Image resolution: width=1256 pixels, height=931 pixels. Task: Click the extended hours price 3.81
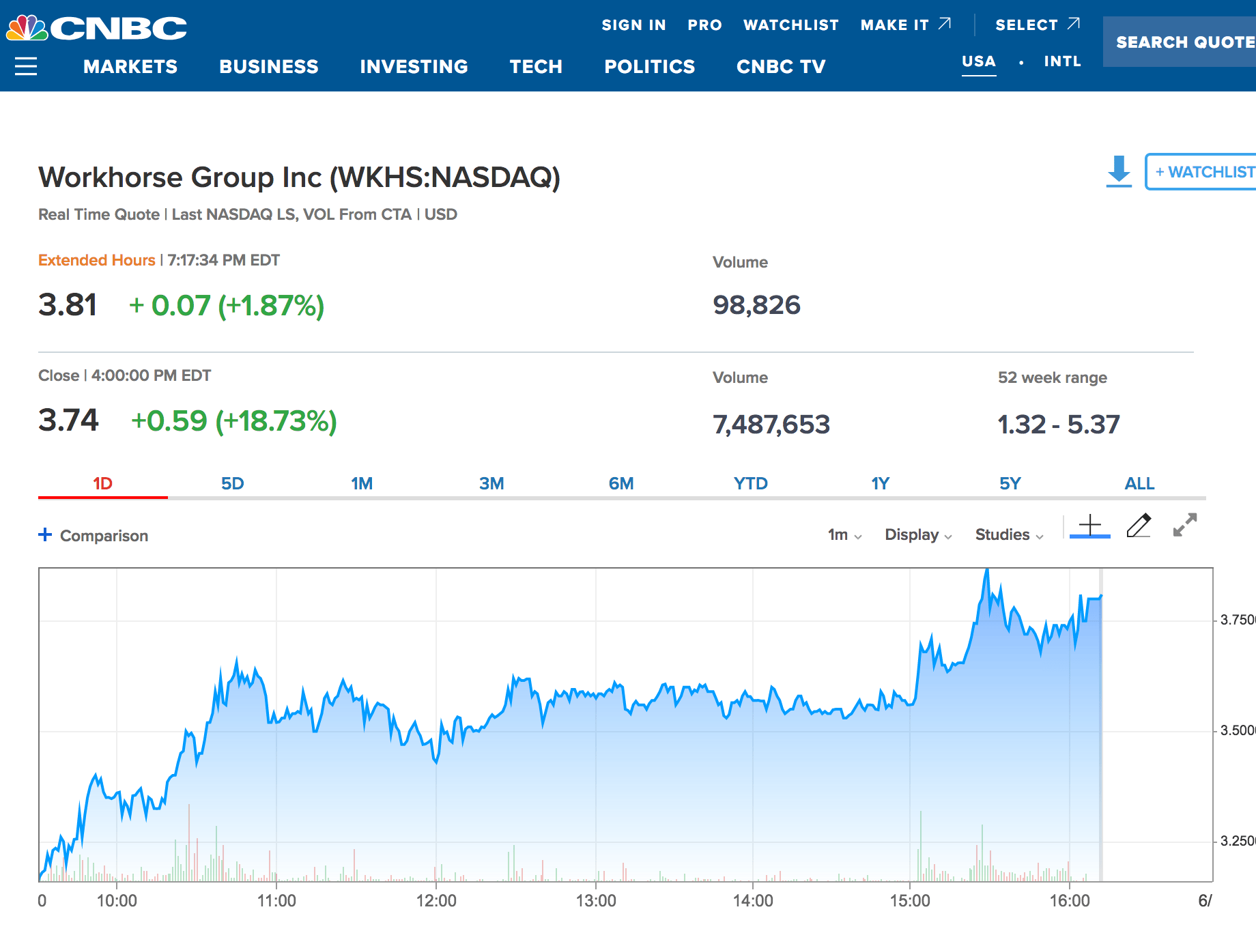coord(68,304)
